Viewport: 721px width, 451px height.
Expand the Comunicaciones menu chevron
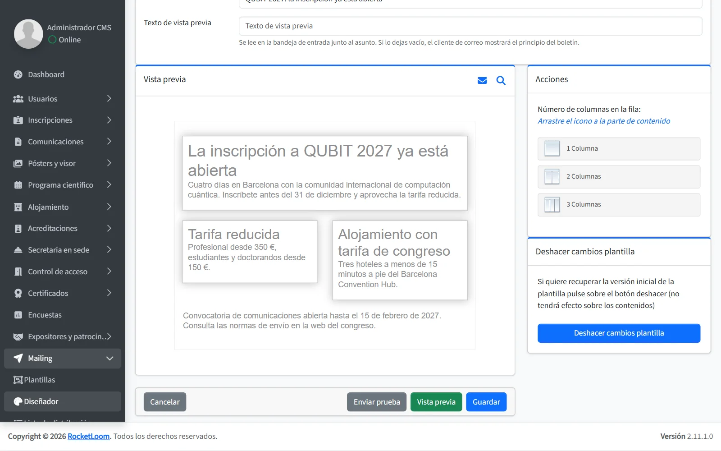109,142
